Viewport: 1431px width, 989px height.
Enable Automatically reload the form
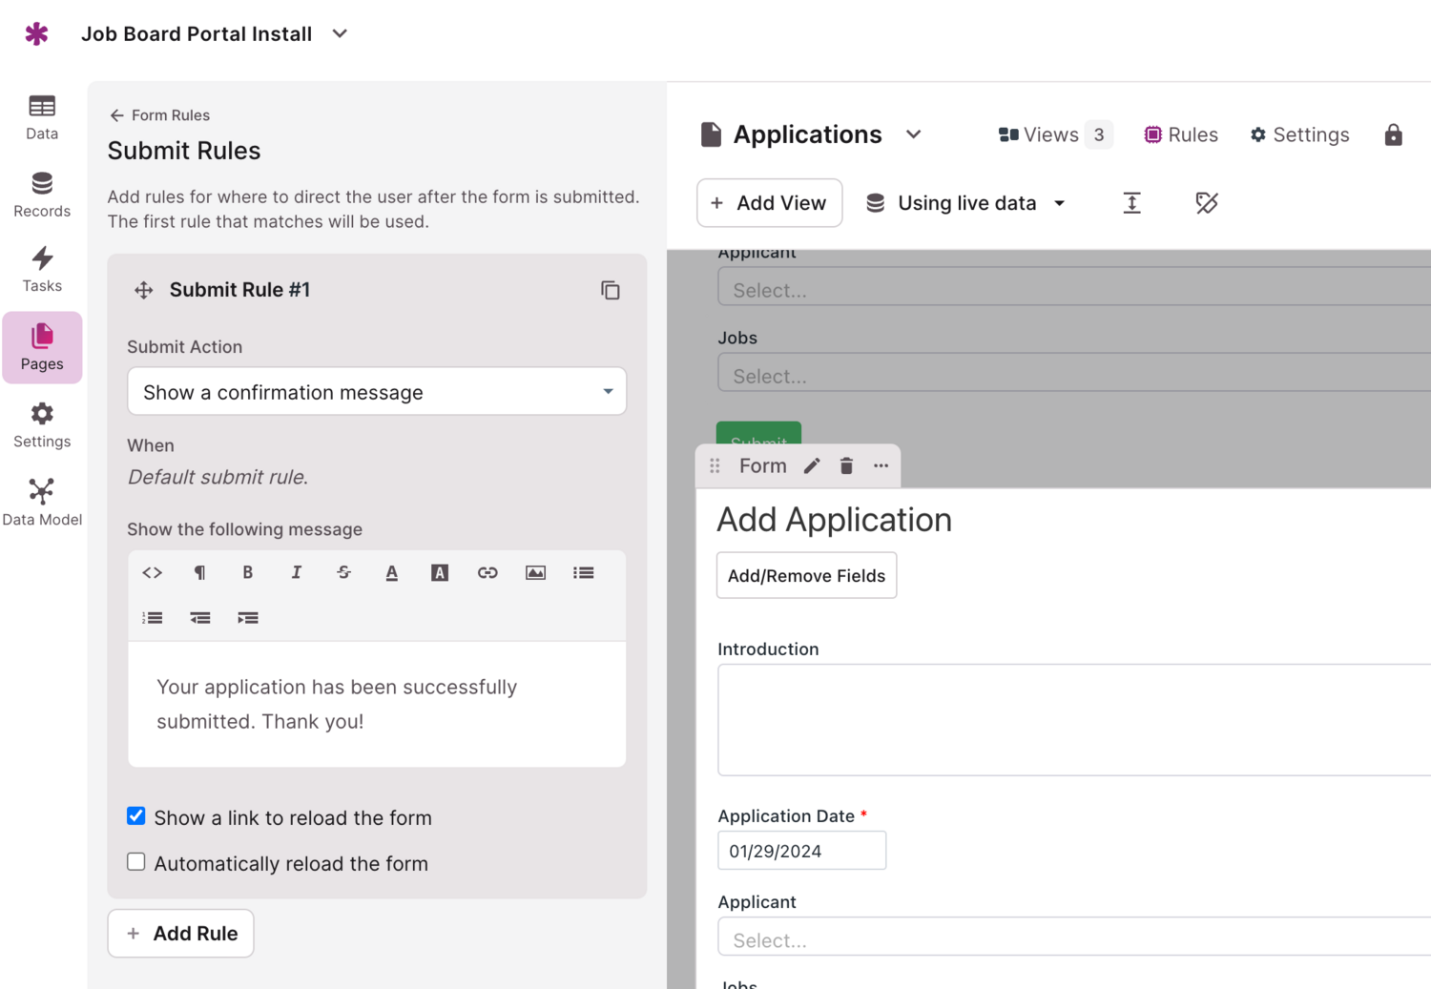click(x=136, y=862)
